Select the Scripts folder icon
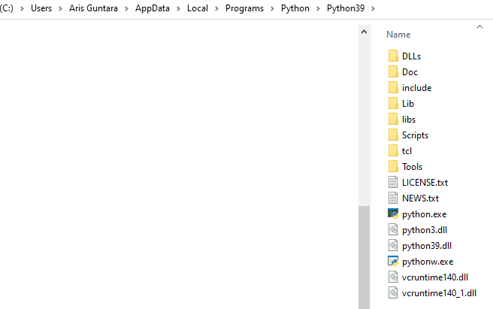Viewport: 493px width, 309px height. pos(393,135)
